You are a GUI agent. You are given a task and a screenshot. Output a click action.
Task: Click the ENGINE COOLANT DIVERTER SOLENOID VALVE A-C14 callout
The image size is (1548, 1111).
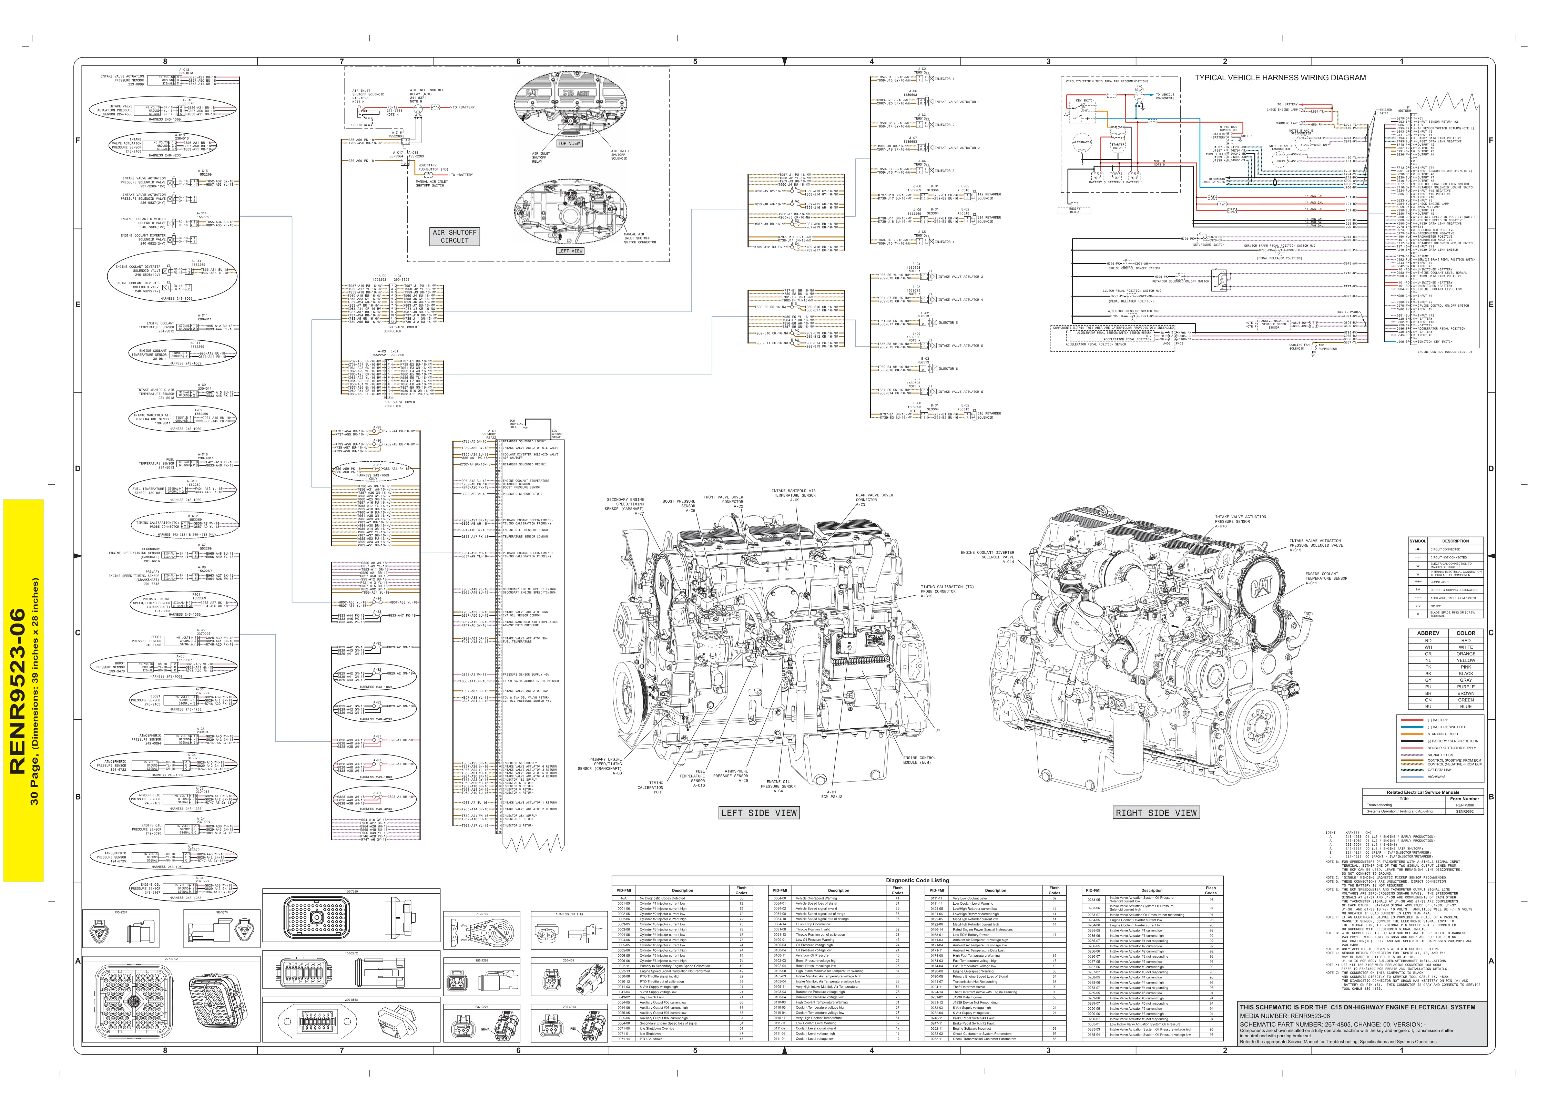[x=987, y=557]
